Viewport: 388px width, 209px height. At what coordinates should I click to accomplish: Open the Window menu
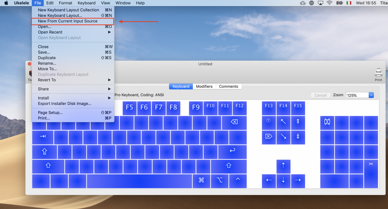coord(123,3)
